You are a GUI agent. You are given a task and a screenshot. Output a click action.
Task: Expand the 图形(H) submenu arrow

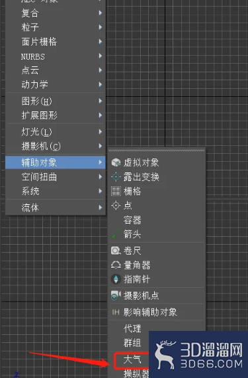[101, 101]
